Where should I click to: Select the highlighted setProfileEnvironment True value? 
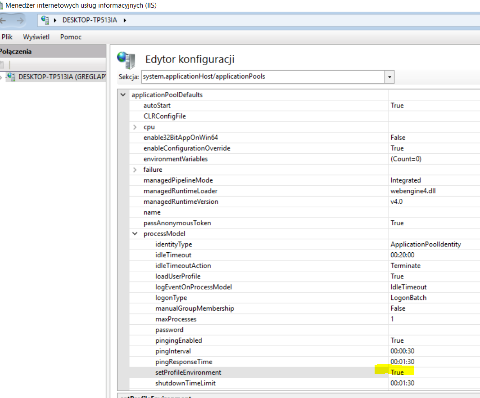tap(397, 372)
